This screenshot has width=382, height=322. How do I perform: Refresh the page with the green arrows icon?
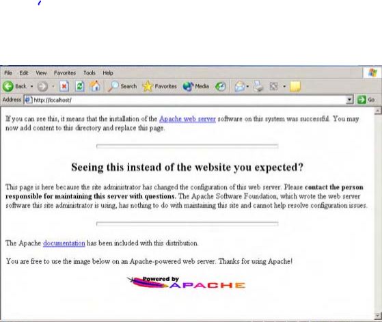pos(79,86)
